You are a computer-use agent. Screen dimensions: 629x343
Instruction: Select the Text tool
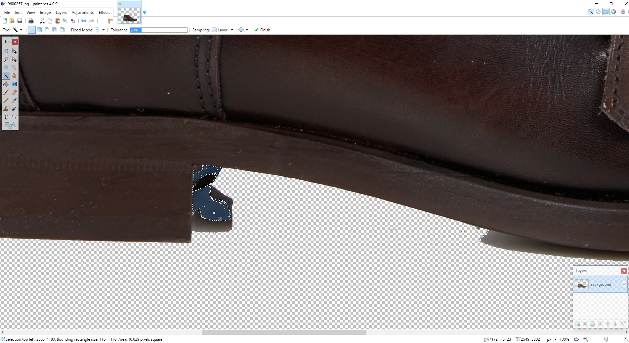6,117
